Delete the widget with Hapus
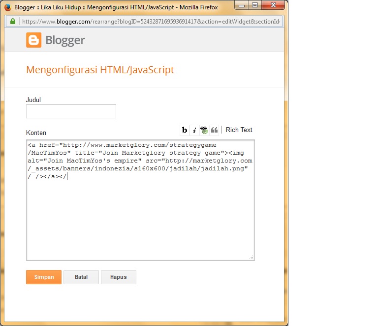Viewport: 378px width, 326px height. [x=118, y=277]
